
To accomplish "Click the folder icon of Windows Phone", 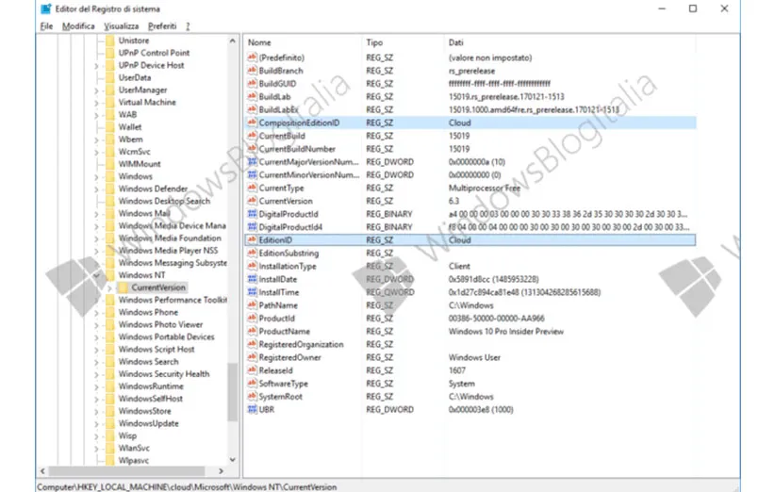I will point(109,312).
